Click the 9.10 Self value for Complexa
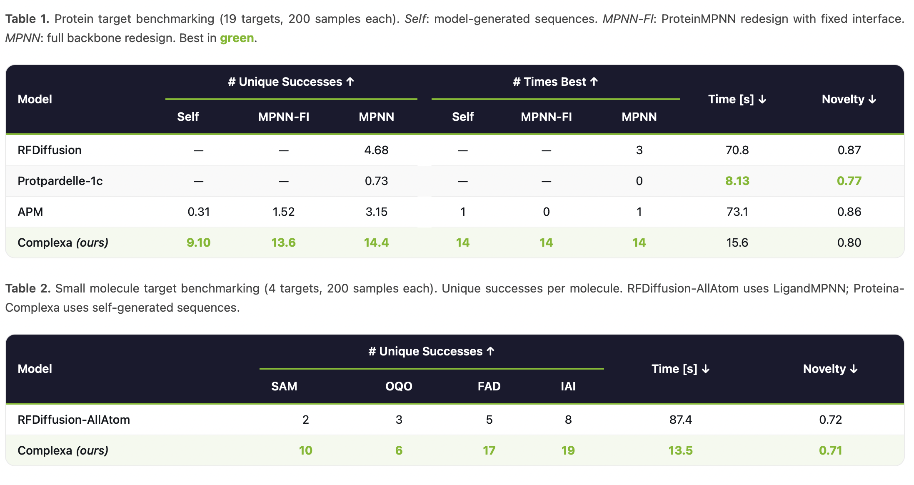914x485 pixels. click(x=198, y=242)
